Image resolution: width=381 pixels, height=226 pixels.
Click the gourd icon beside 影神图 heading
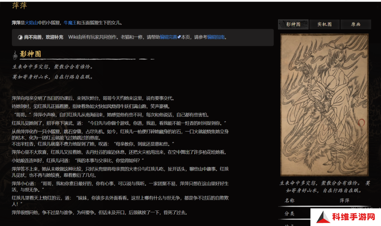pos(15,55)
